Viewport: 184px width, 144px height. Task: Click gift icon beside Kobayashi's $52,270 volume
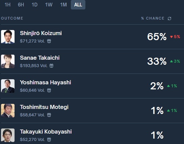(49, 139)
